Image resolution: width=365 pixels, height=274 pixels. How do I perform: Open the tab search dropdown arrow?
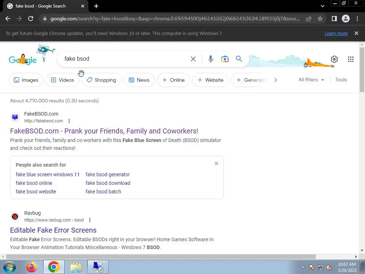coord(322,6)
